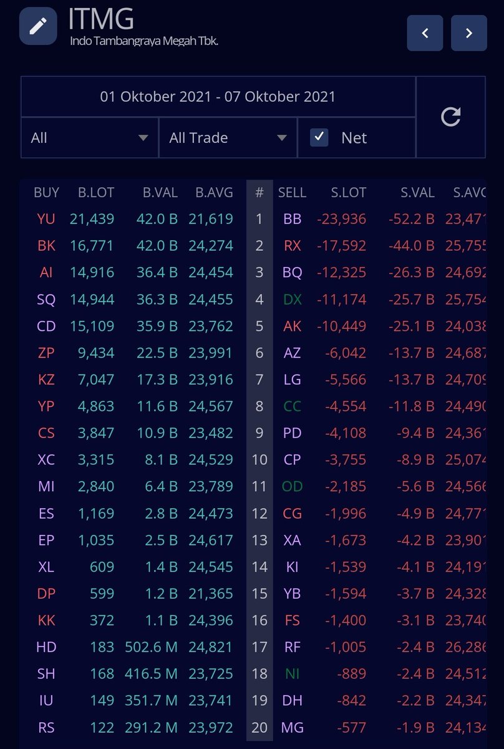The width and height of the screenshot is (504, 749).
Task: Select buyer broker ZP
Action: tap(46, 353)
